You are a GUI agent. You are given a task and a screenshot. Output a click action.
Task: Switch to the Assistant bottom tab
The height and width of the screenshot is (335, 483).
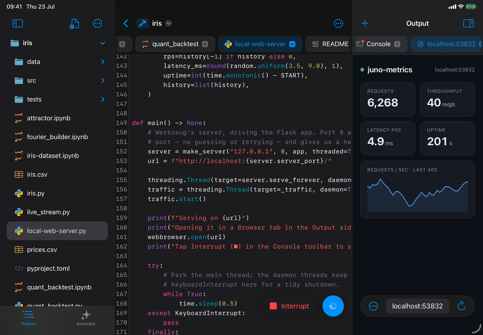click(86, 318)
